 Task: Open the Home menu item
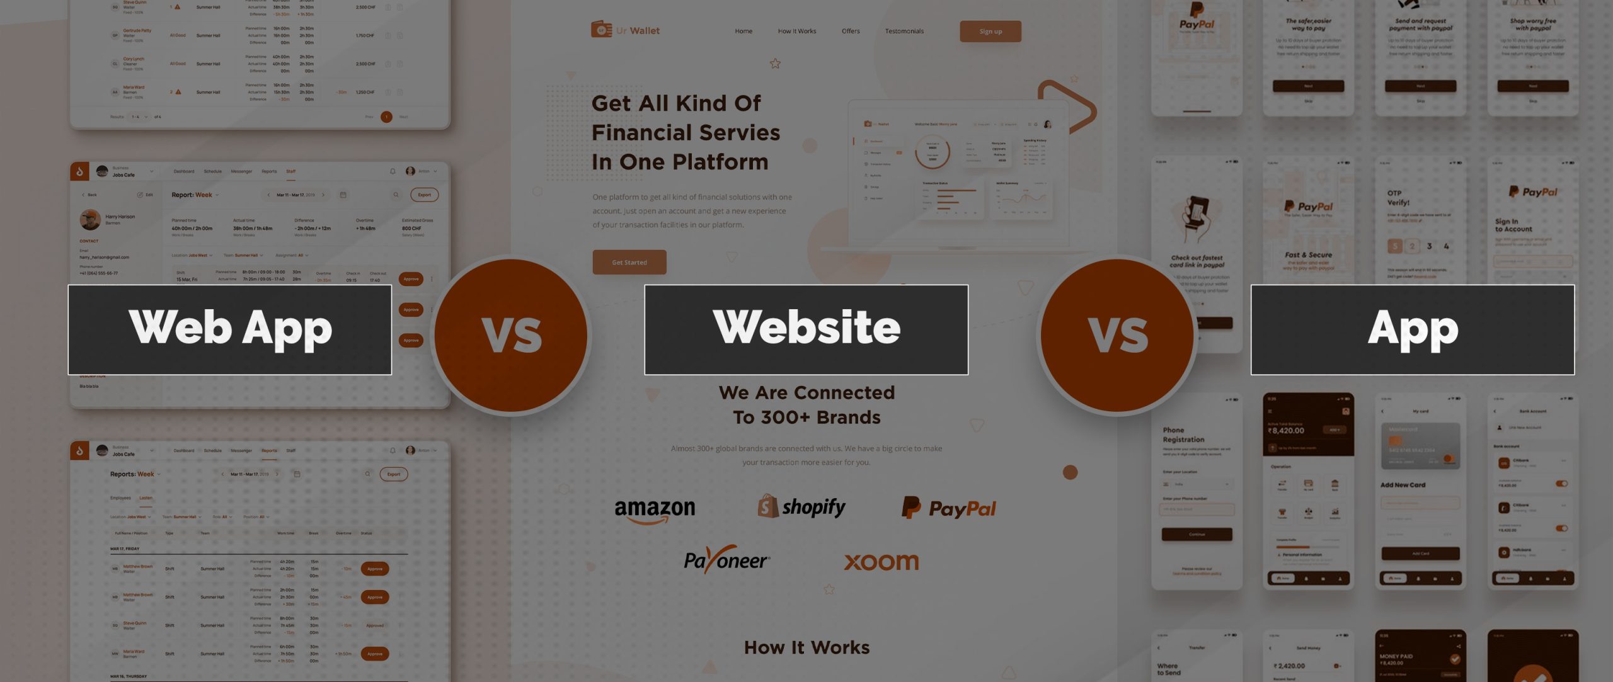click(743, 30)
